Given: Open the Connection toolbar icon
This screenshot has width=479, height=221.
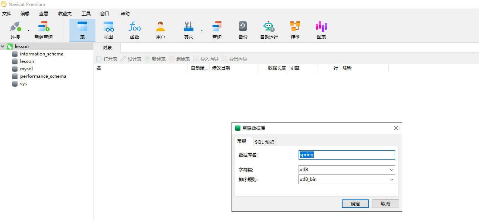Looking at the screenshot, I should tap(15, 30).
